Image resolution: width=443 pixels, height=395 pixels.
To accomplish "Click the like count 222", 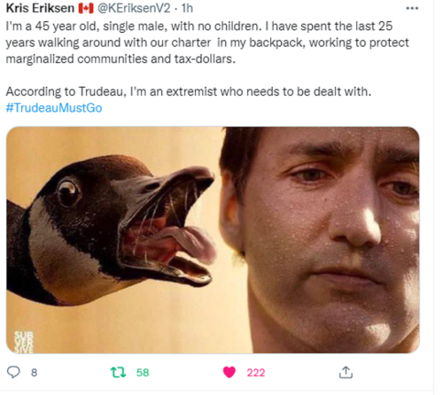I will pos(256,373).
